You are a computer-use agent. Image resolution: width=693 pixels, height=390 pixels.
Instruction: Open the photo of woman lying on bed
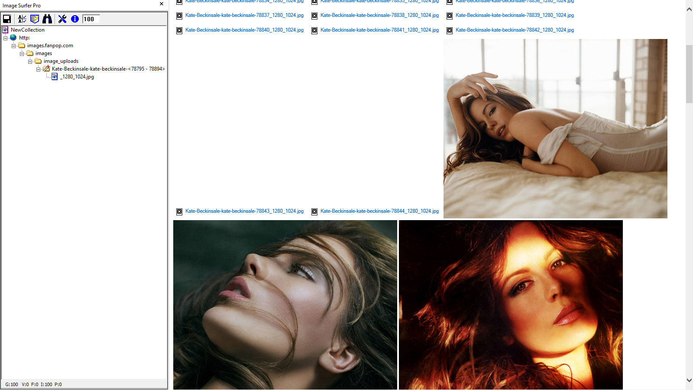click(555, 129)
